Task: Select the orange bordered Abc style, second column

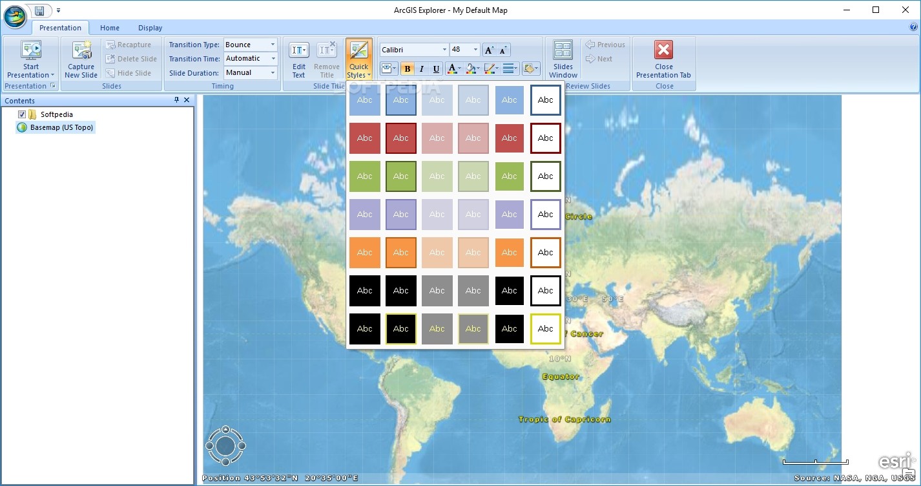Action: tap(401, 253)
